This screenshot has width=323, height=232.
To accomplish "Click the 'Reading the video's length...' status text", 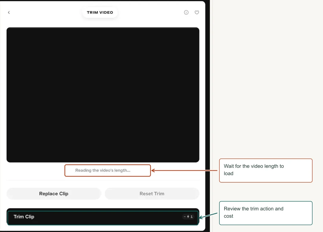I will (103, 170).
